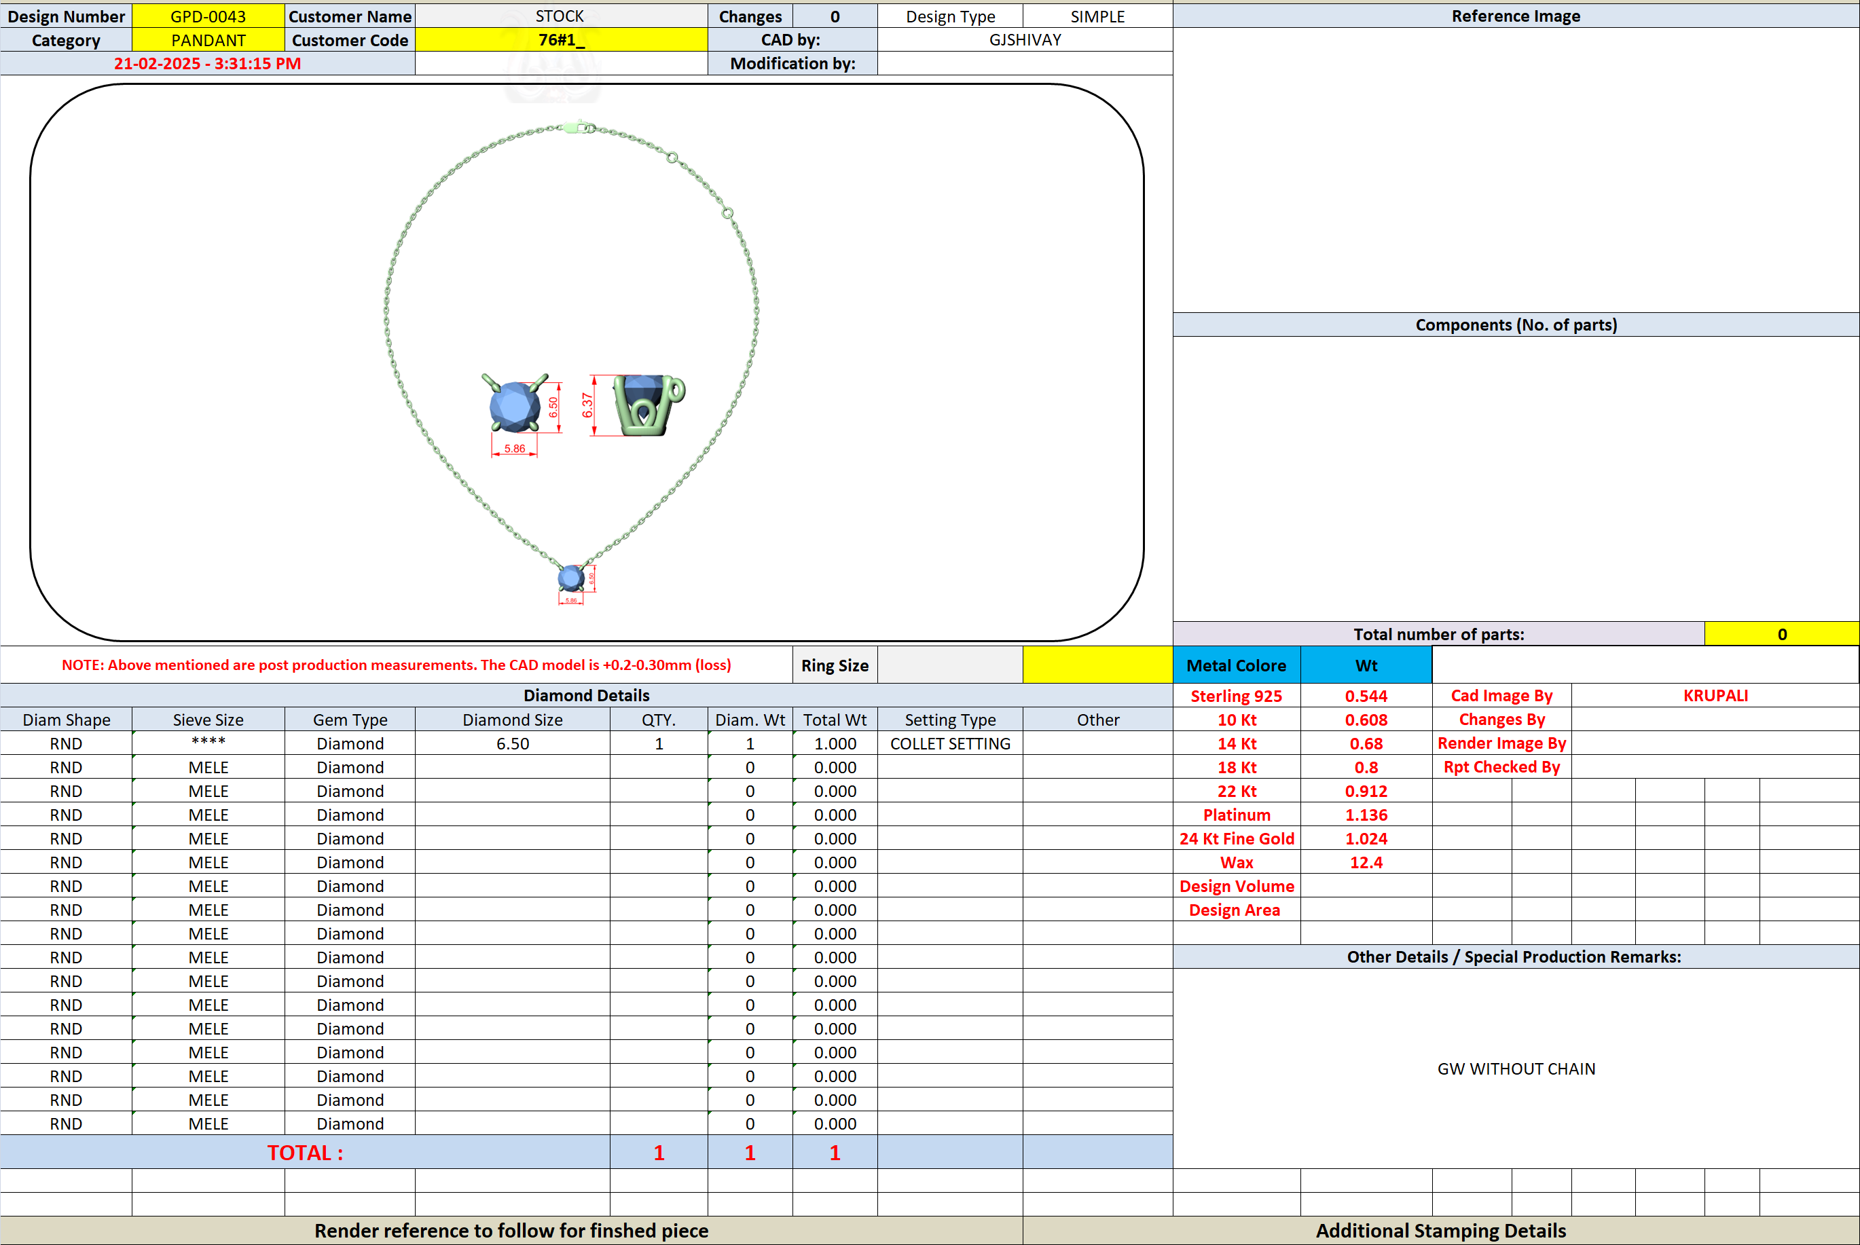1860x1245 pixels.
Task: Click the Design Volume label
Action: tap(1237, 886)
